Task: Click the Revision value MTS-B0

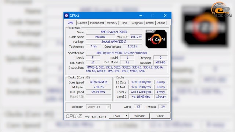Action: [160, 62]
